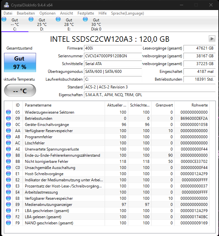This screenshot has width=219, height=236.
Task: Click raw value 00000CE33702
Action: 194,162
